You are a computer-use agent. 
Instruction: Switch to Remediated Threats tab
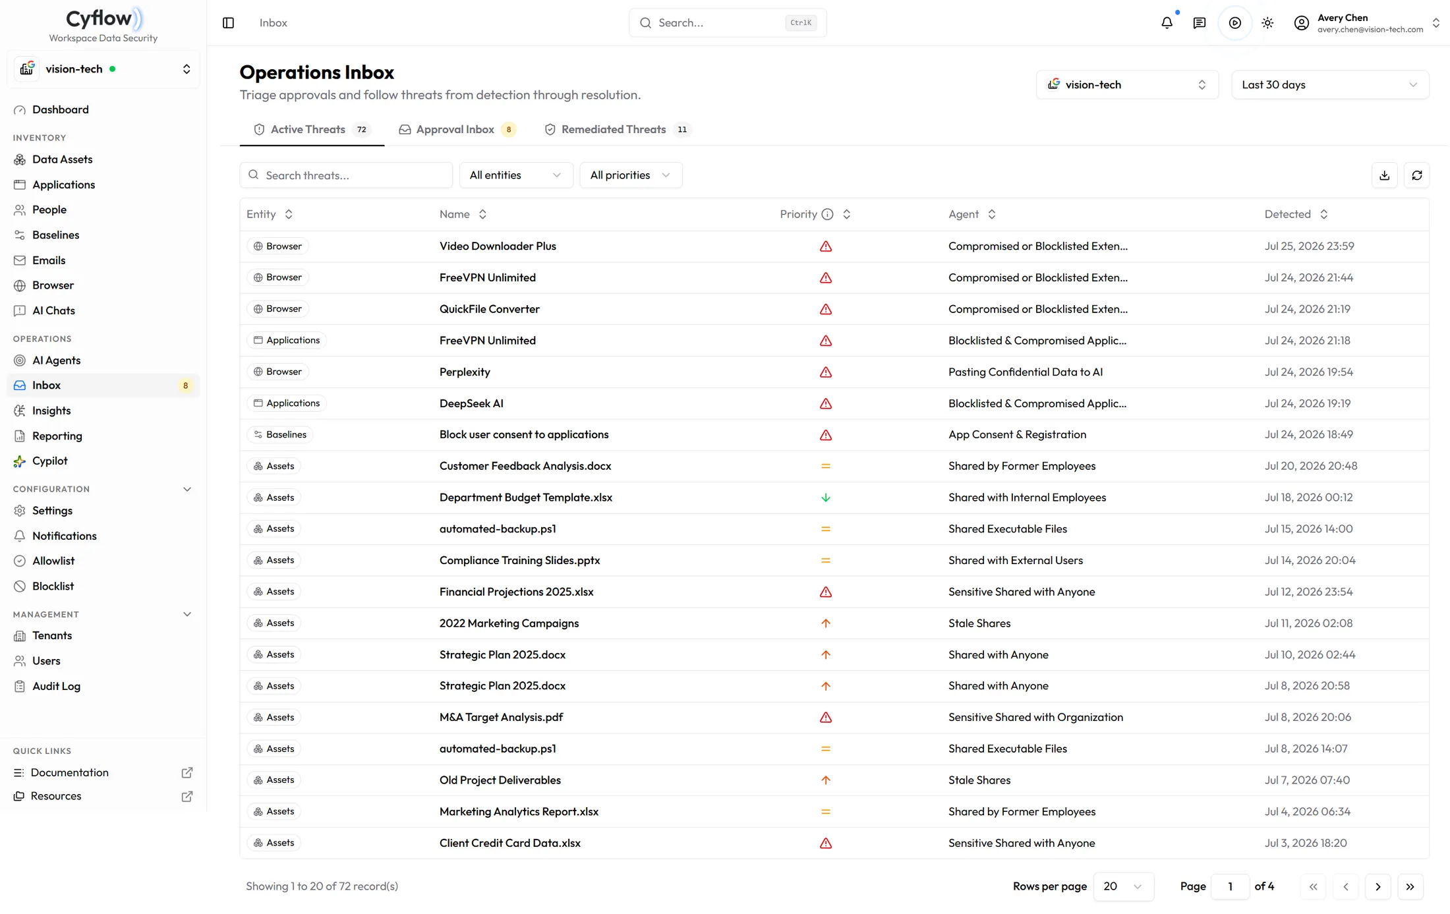617,129
